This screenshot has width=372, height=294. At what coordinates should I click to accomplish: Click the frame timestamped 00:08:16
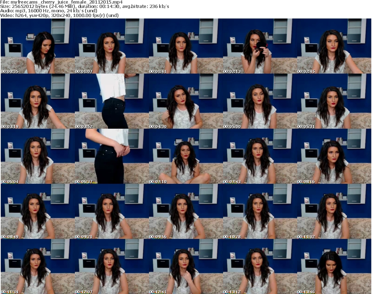pos(334,157)
